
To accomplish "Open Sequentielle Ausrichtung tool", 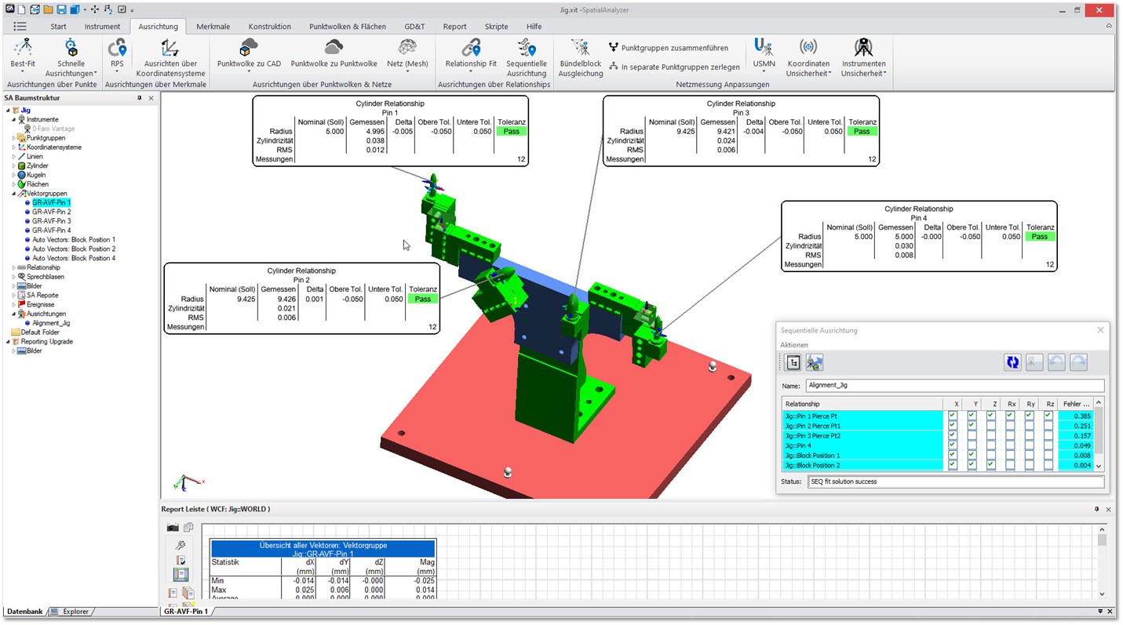I will pos(526,53).
